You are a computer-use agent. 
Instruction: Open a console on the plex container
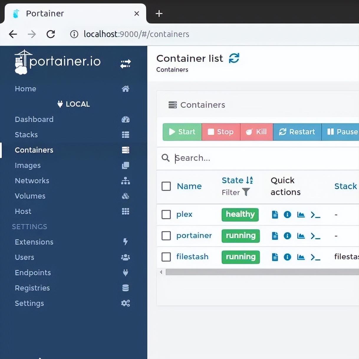316,215
